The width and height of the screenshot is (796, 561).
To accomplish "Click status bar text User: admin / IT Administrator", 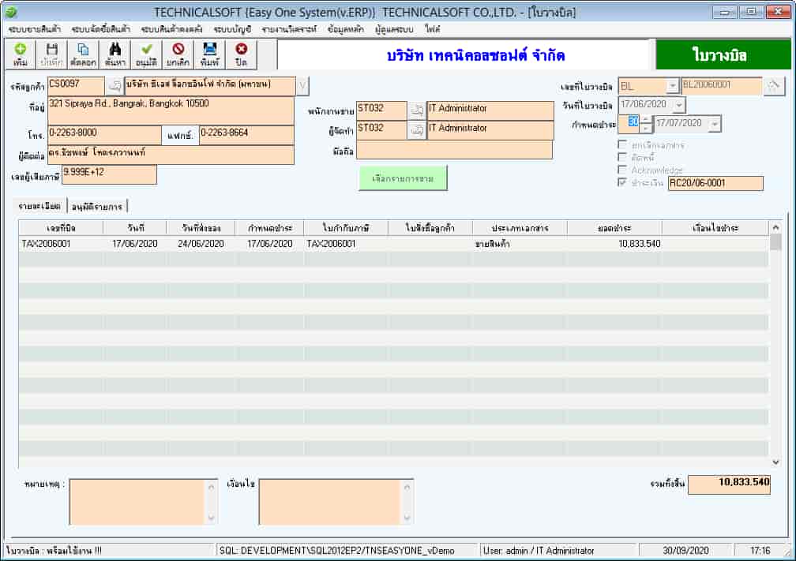I will tap(539, 551).
